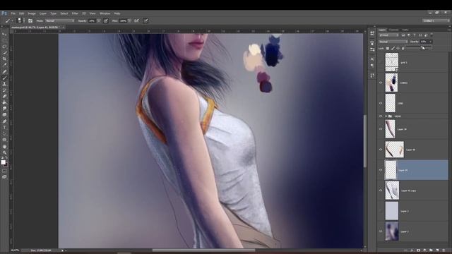Open the tool preset picker arrow
This screenshot has height=254, width=452.
[x=13, y=20]
